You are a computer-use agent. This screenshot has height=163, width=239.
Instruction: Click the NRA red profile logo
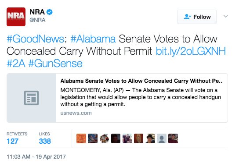coord(16,17)
